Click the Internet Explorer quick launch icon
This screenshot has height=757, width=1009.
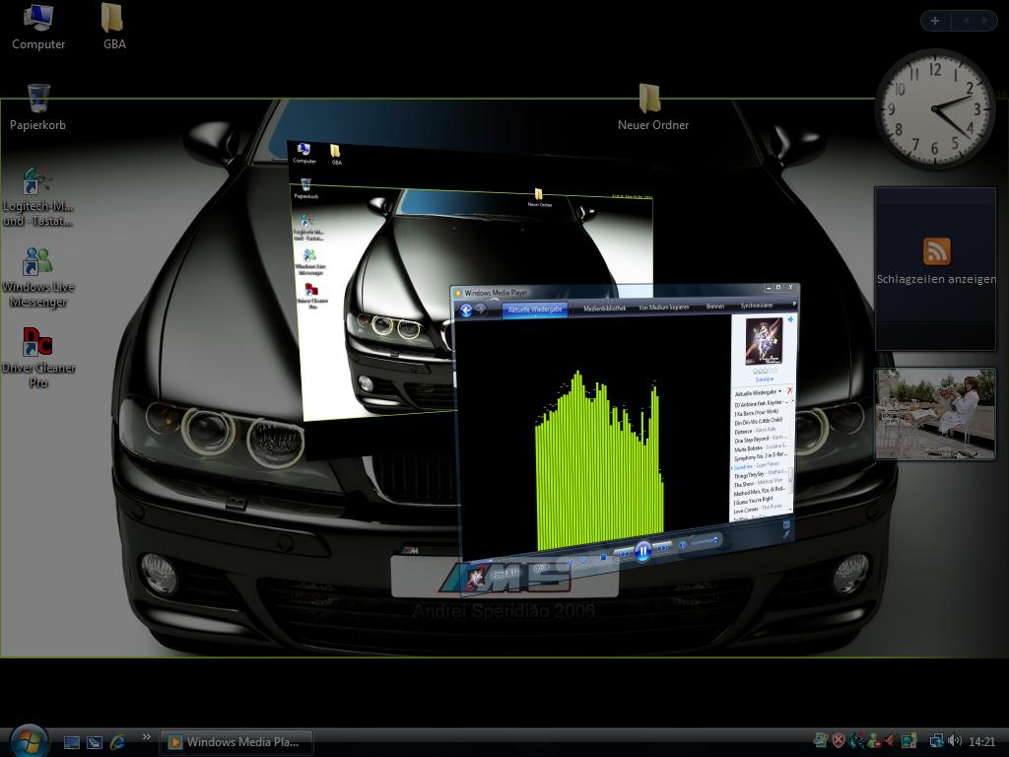click(x=118, y=741)
